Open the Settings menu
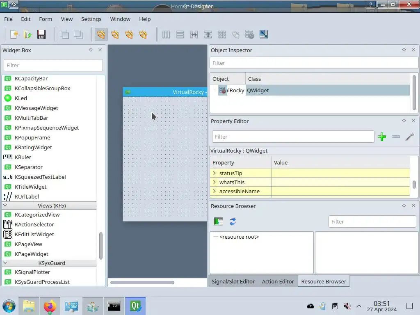This screenshot has height=315, width=420. [x=91, y=19]
